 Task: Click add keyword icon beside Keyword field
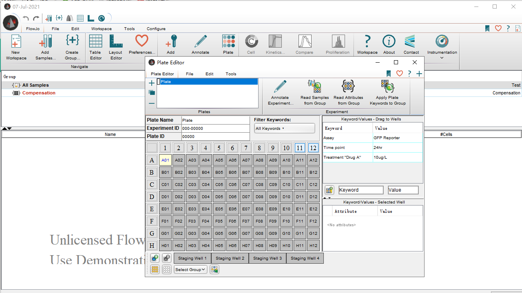pos(330,190)
